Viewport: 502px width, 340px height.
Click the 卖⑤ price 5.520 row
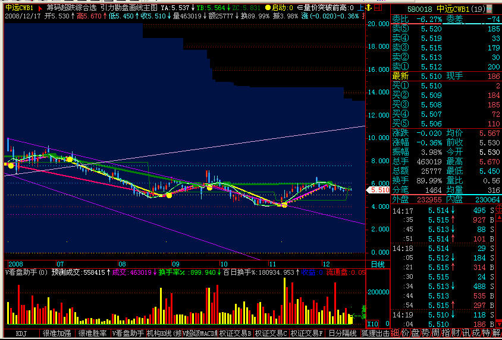[x=446, y=28]
